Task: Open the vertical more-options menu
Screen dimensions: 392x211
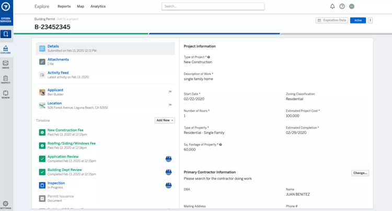Action: pyautogui.click(x=370, y=20)
